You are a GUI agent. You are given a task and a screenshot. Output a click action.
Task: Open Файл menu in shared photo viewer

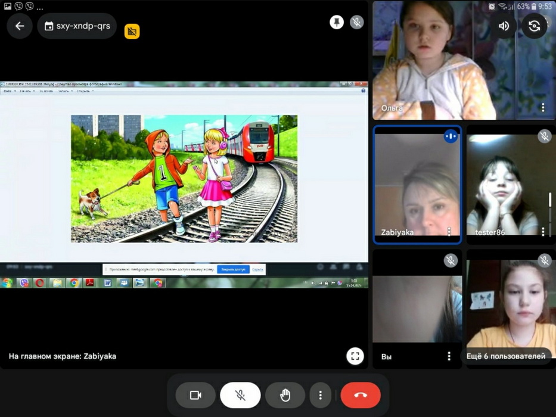click(x=9, y=91)
